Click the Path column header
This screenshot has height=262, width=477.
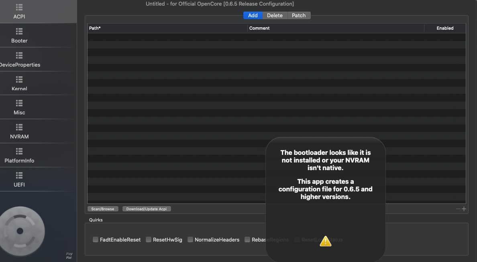(167, 28)
